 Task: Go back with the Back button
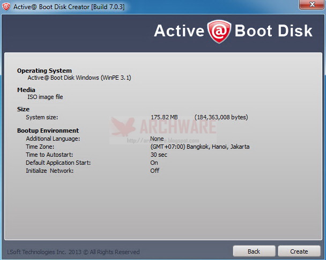tap(254, 251)
